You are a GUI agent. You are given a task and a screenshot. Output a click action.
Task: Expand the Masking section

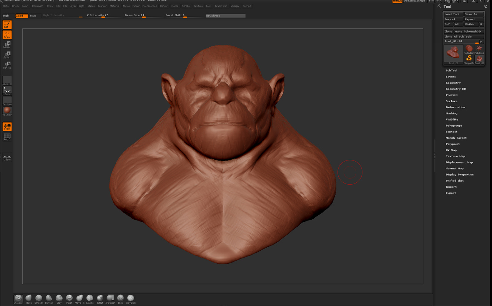pos(451,114)
